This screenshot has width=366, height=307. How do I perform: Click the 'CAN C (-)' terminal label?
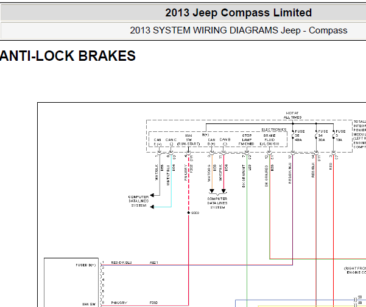click(x=171, y=142)
